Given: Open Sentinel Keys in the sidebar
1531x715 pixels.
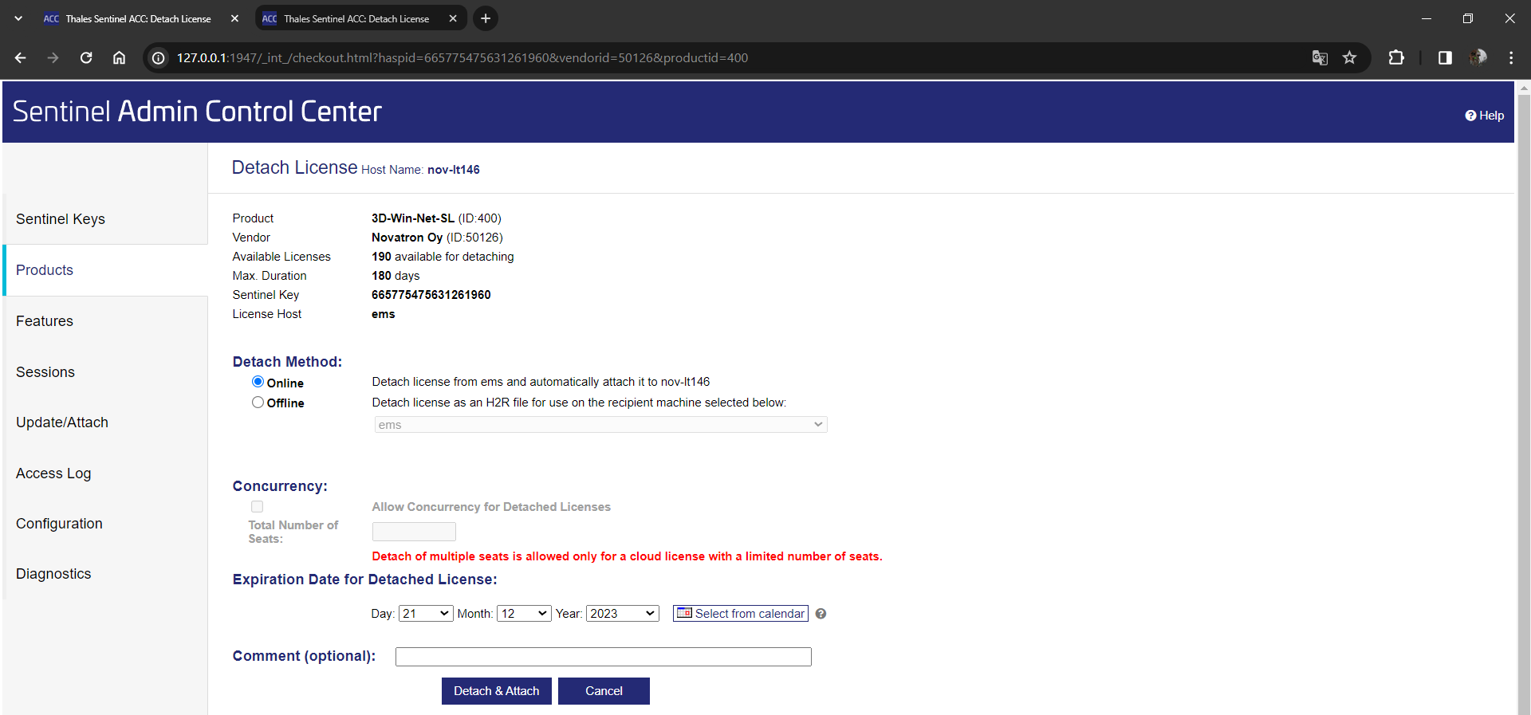Looking at the screenshot, I should pos(61,219).
